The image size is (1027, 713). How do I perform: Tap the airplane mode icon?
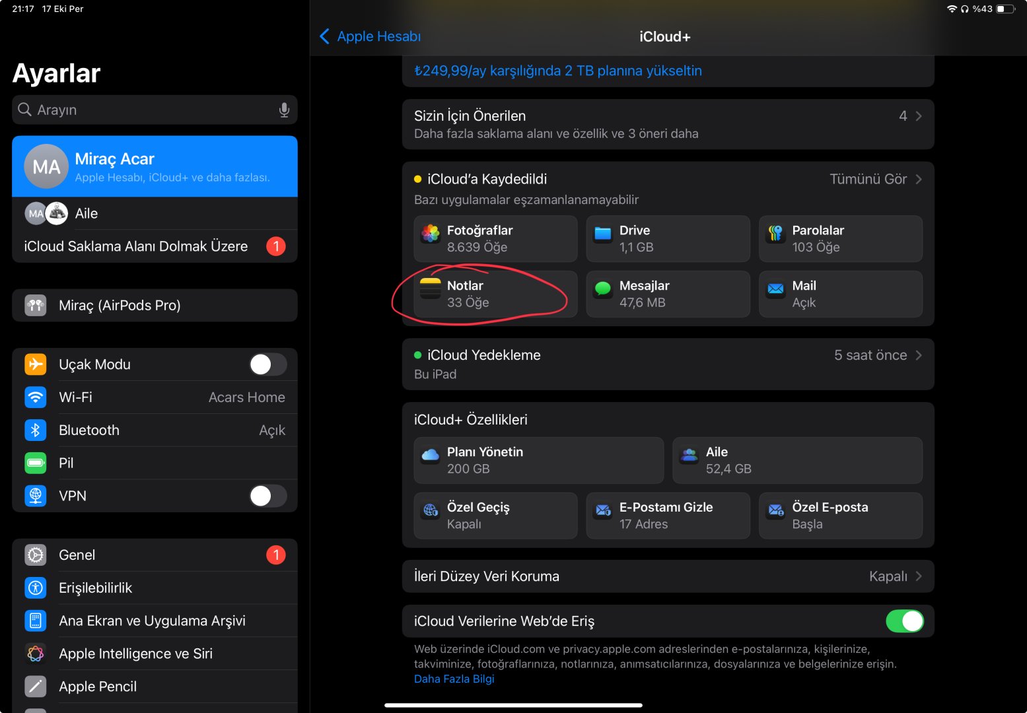[x=36, y=364]
